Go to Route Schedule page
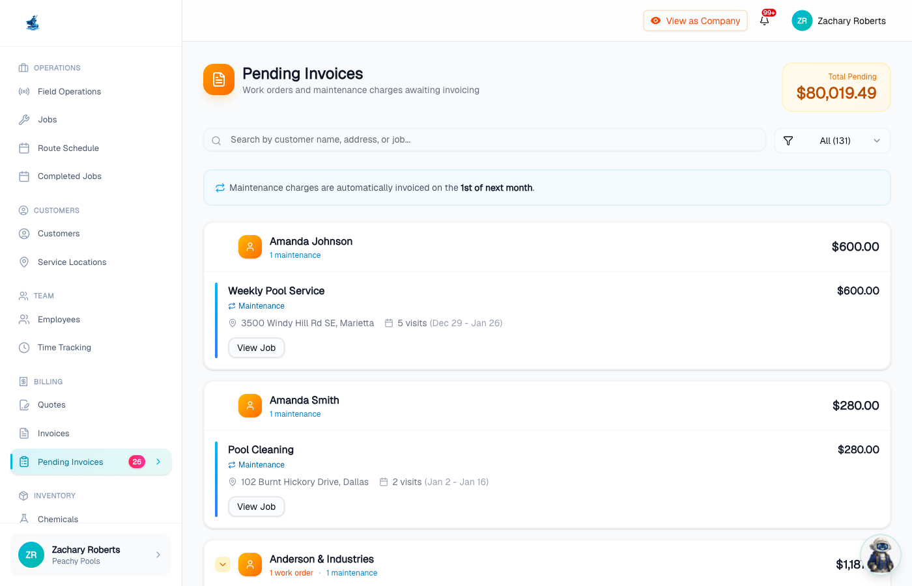Viewport: 912px width, 586px height. pyautogui.click(x=68, y=148)
